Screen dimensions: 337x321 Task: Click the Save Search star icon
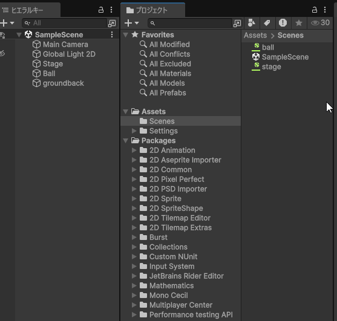tap(299, 23)
